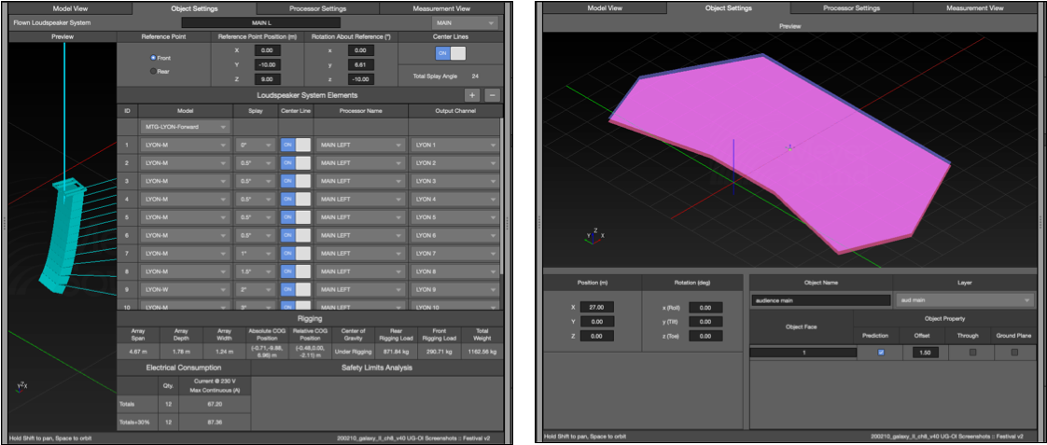Image resolution: width=1047 pixels, height=445 pixels.
Task: Open the 2° splay dropdown on row 9
Action: [255, 289]
